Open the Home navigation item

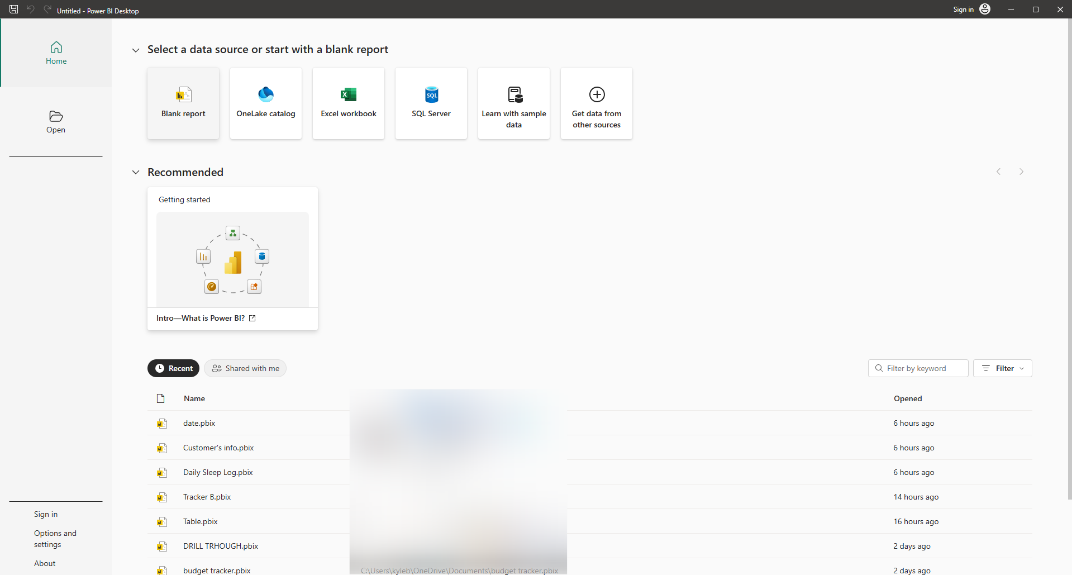point(56,53)
